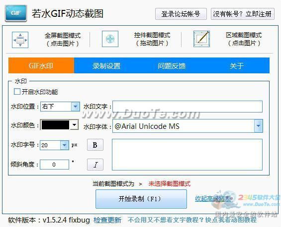Select the GIF水印 tab
Viewport: 281px width, 227px height.
click(41, 65)
